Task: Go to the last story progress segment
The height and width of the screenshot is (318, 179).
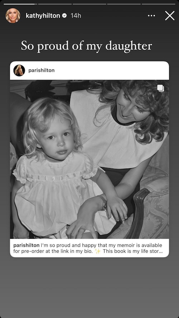Action: coord(158,4)
